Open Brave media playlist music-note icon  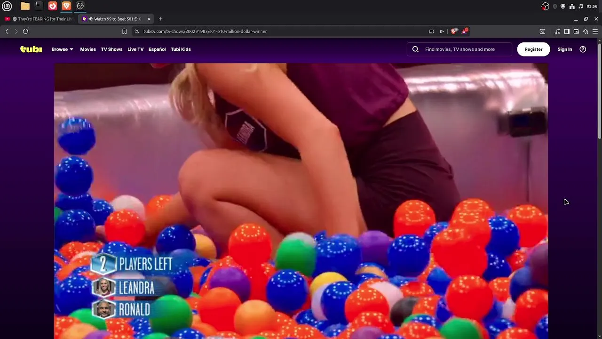click(557, 31)
